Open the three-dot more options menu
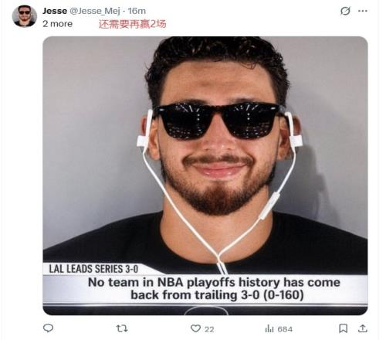Image resolution: width=386 pixels, height=340 pixels. point(363,11)
